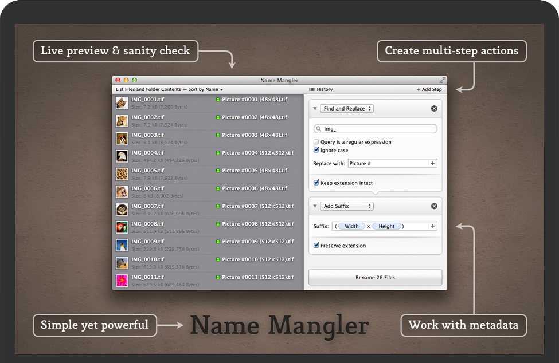Viewport: 559px width, 363px height.
Task: Click the plus icon beside the Replace with field
Action: 433,163
